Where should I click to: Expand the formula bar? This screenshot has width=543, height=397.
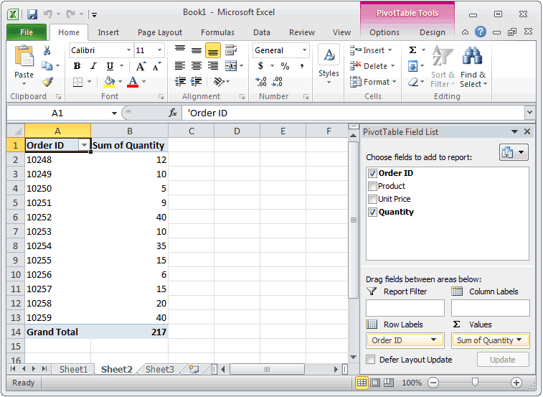[529, 113]
